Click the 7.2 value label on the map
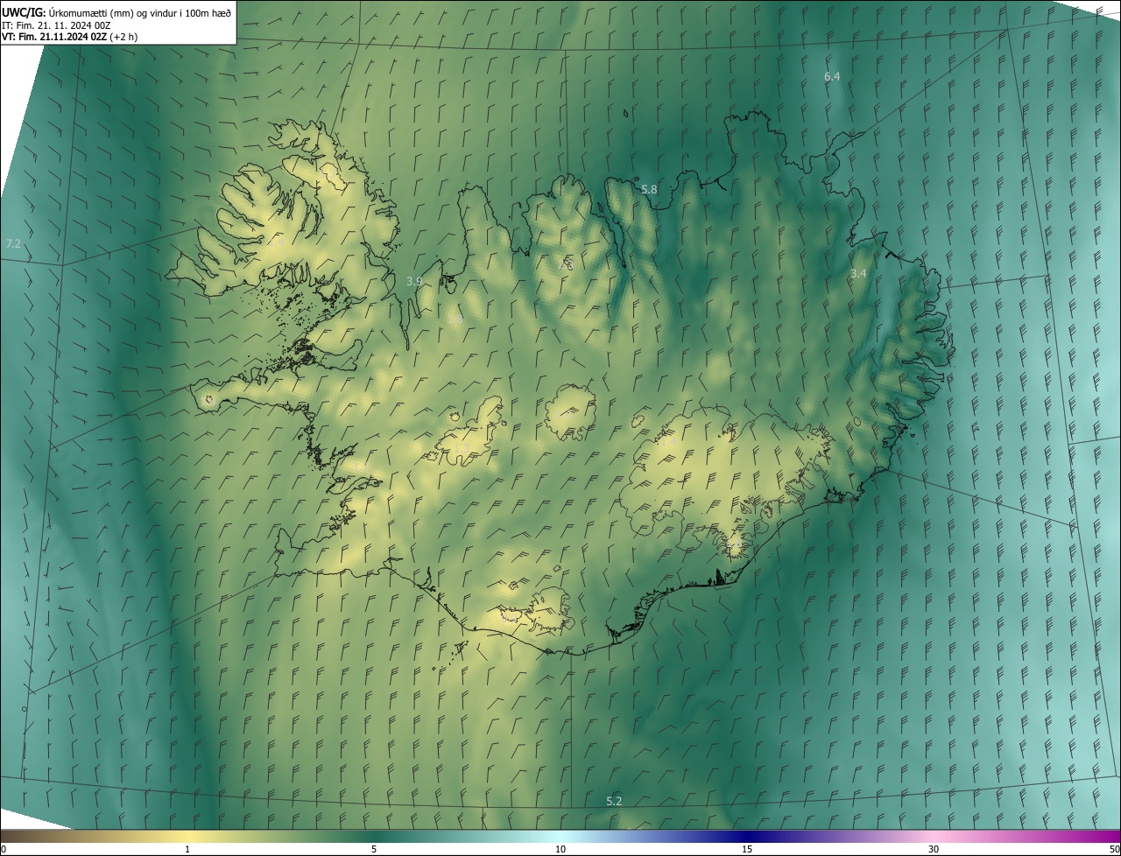Screen dimensions: 1121x856 coord(13,243)
